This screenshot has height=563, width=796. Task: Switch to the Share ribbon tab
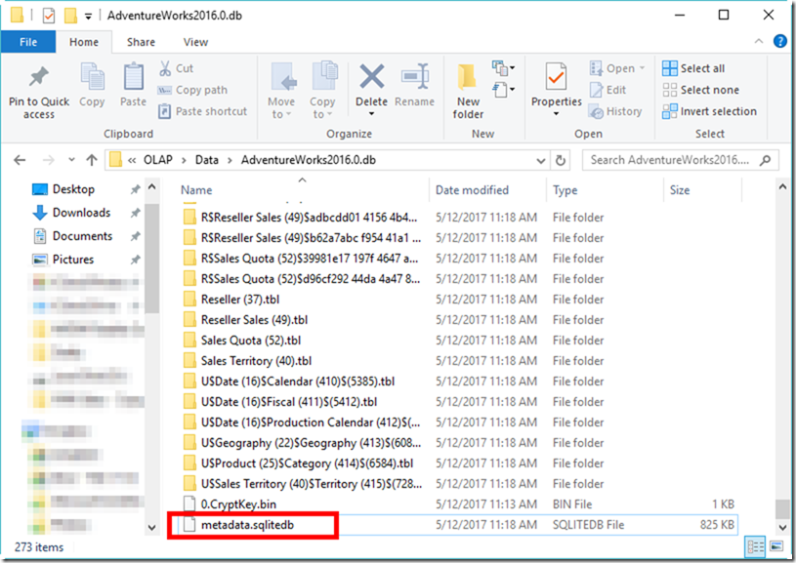tap(141, 42)
